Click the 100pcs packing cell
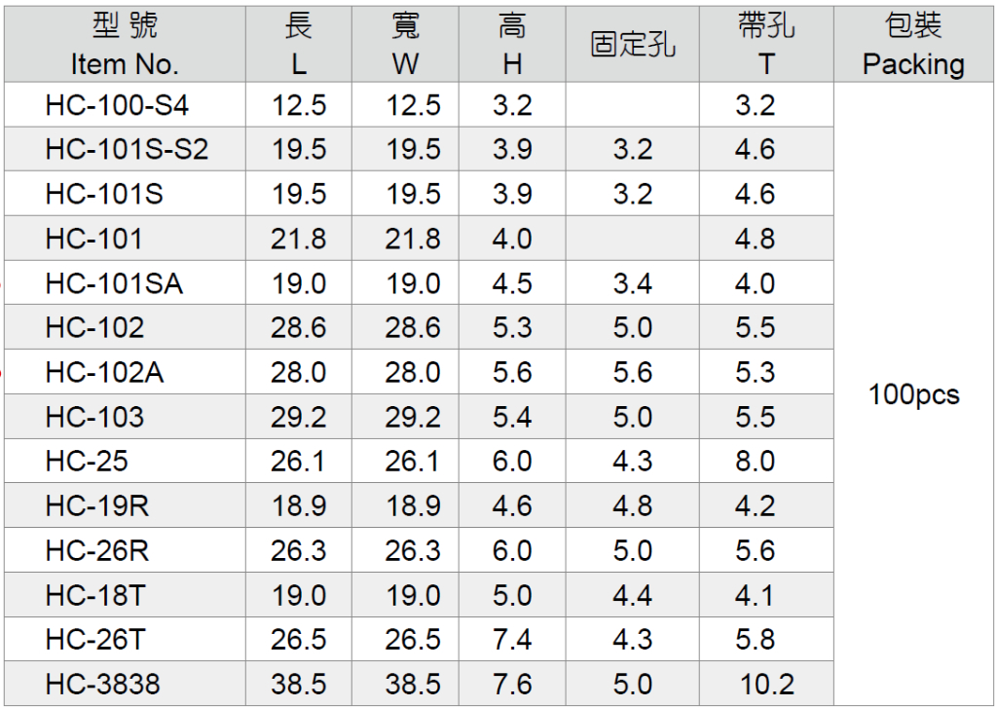This screenshot has width=997, height=708. [x=913, y=394]
